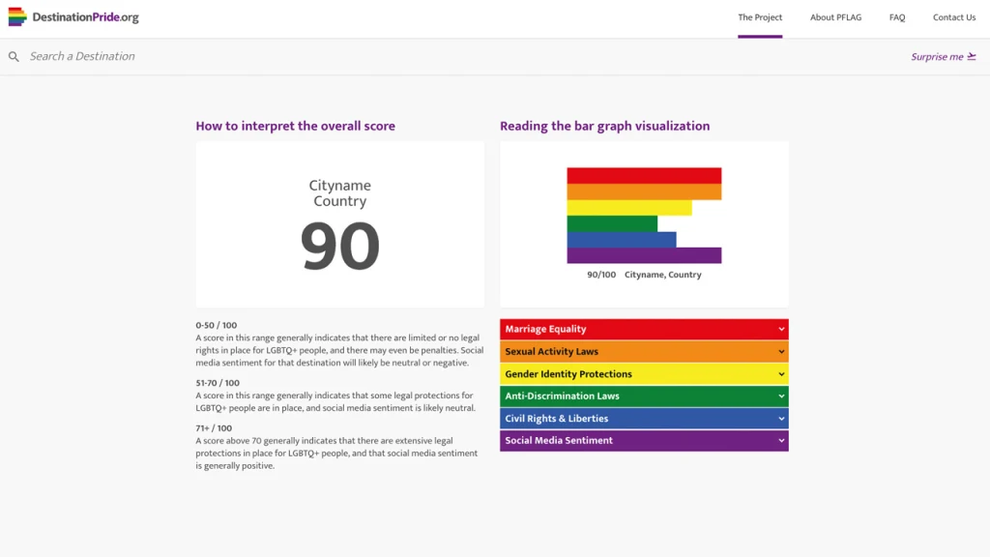Open the Social Media Sentiment dropdown

[x=643, y=440]
